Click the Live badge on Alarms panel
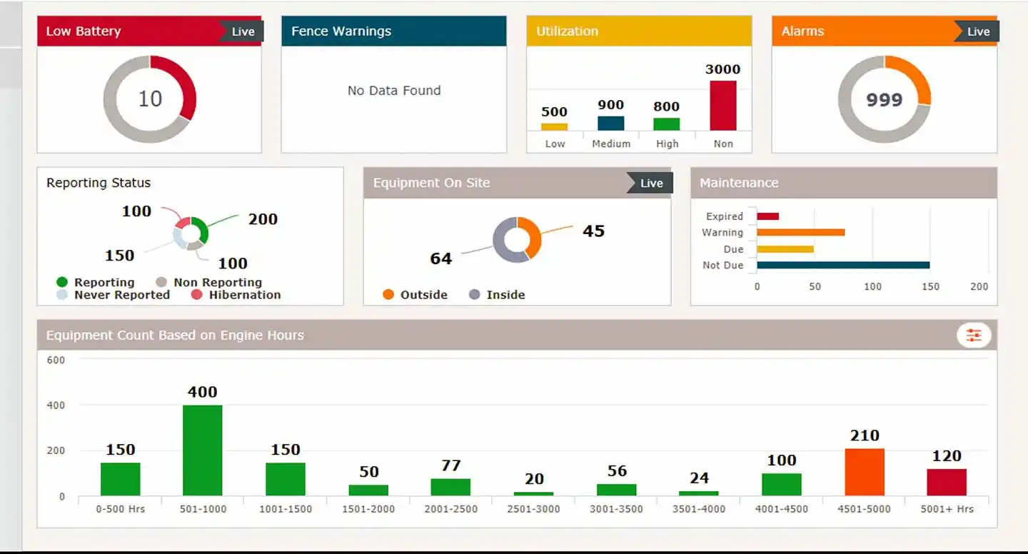The height and width of the screenshot is (554, 1028). coord(978,31)
